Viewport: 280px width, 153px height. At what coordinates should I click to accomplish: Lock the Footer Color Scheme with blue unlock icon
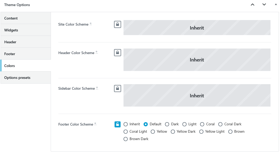tap(117, 124)
